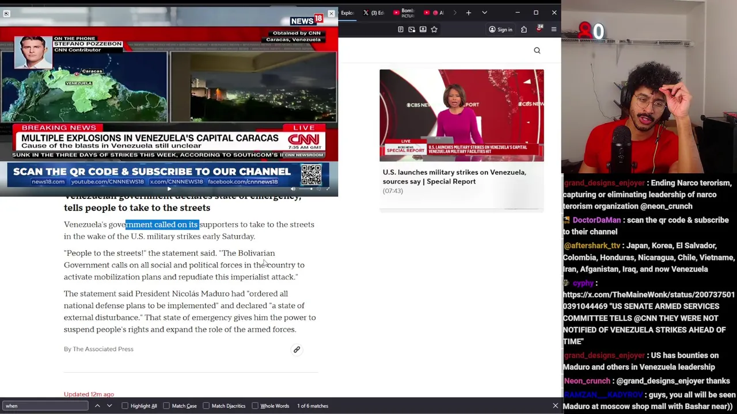Enable the Highlight All checkbox
Image resolution: width=737 pixels, height=414 pixels.
(x=125, y=406)
